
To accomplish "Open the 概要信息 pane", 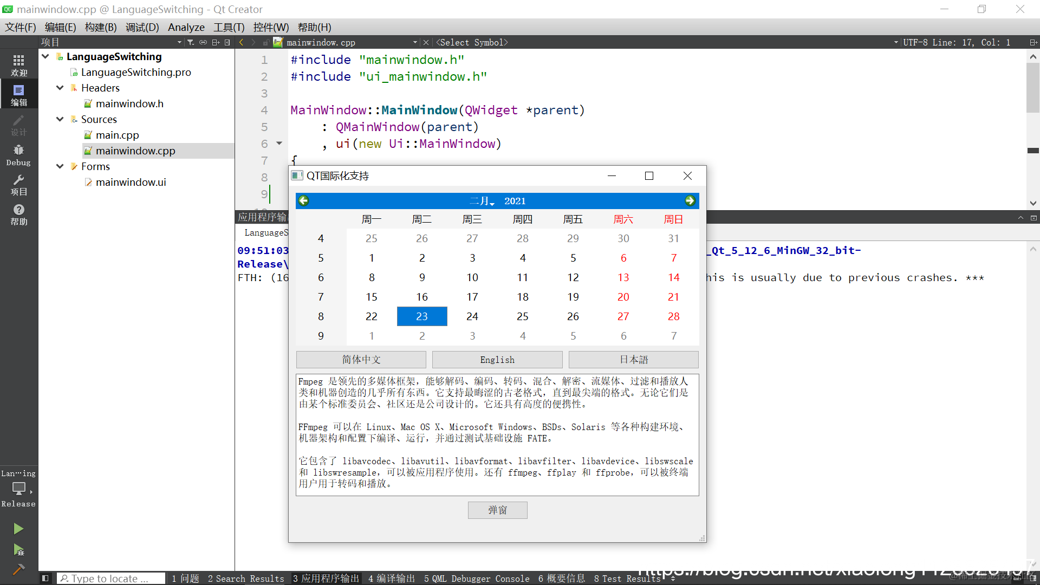I will [562, 578].
